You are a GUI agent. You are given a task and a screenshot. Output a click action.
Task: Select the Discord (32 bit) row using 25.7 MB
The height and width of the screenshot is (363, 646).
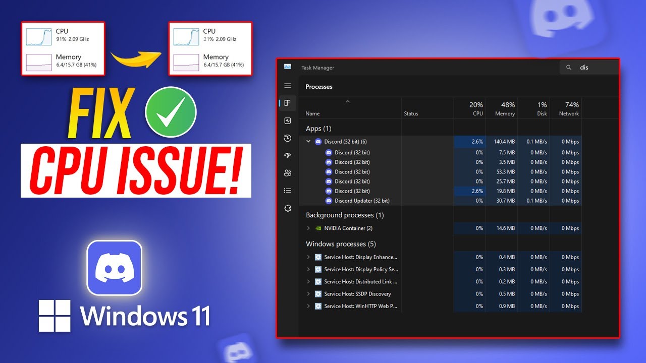point(440,181)
